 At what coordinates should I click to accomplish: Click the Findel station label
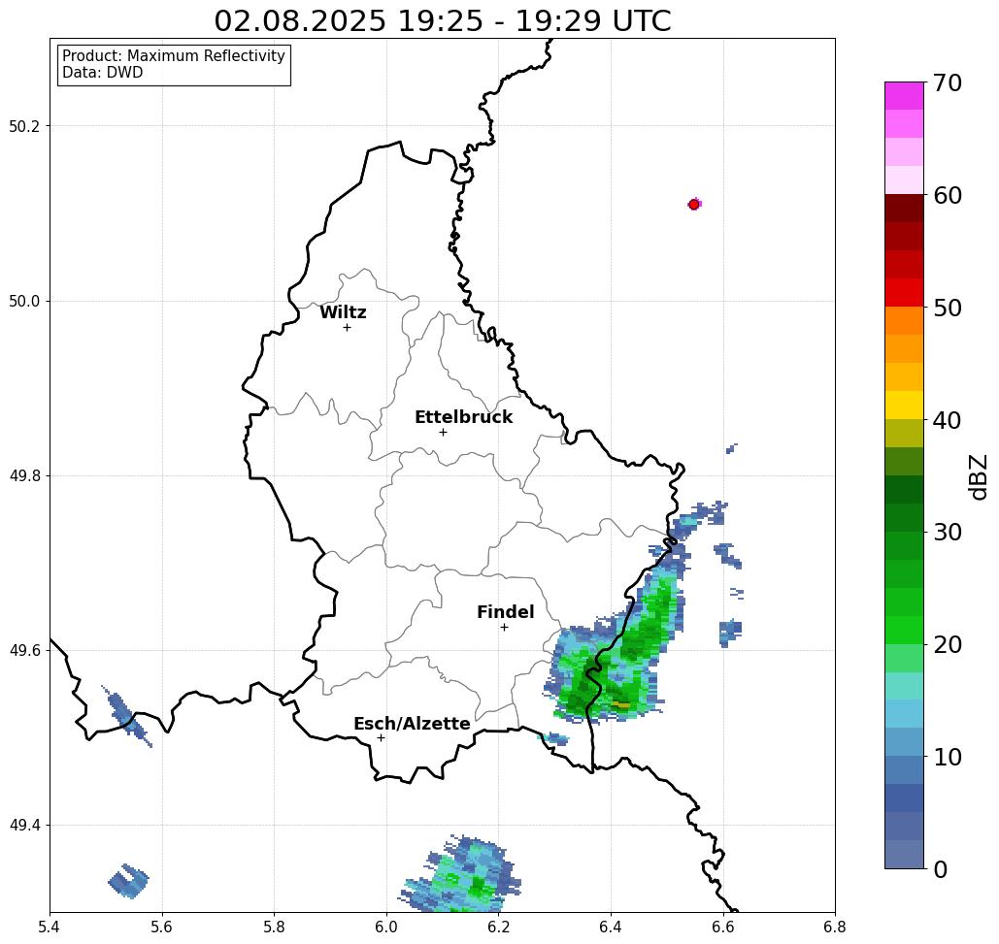pos(505,612)
